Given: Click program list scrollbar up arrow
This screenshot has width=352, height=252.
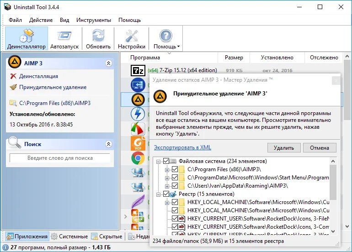Looking at the screenshot, I should pos(347,56).
